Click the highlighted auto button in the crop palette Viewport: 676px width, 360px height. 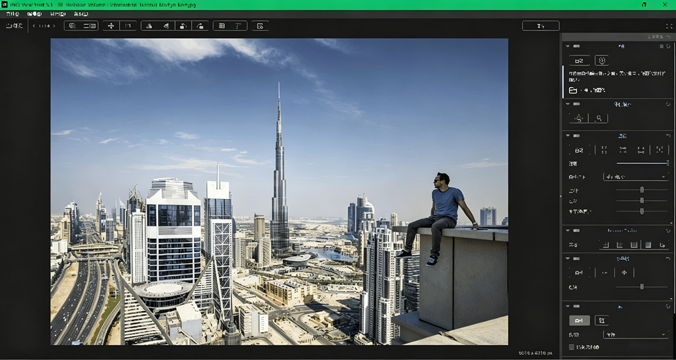[580, 321]
